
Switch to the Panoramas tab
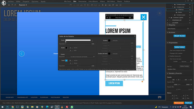click(x=82, y=1)
